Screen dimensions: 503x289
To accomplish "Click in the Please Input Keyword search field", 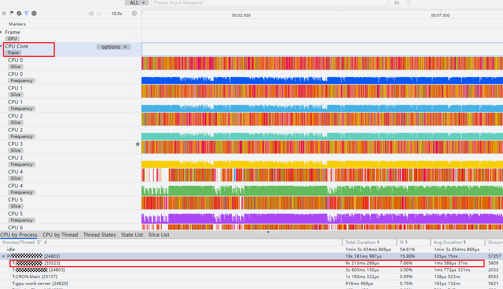I will click(269, 3).
